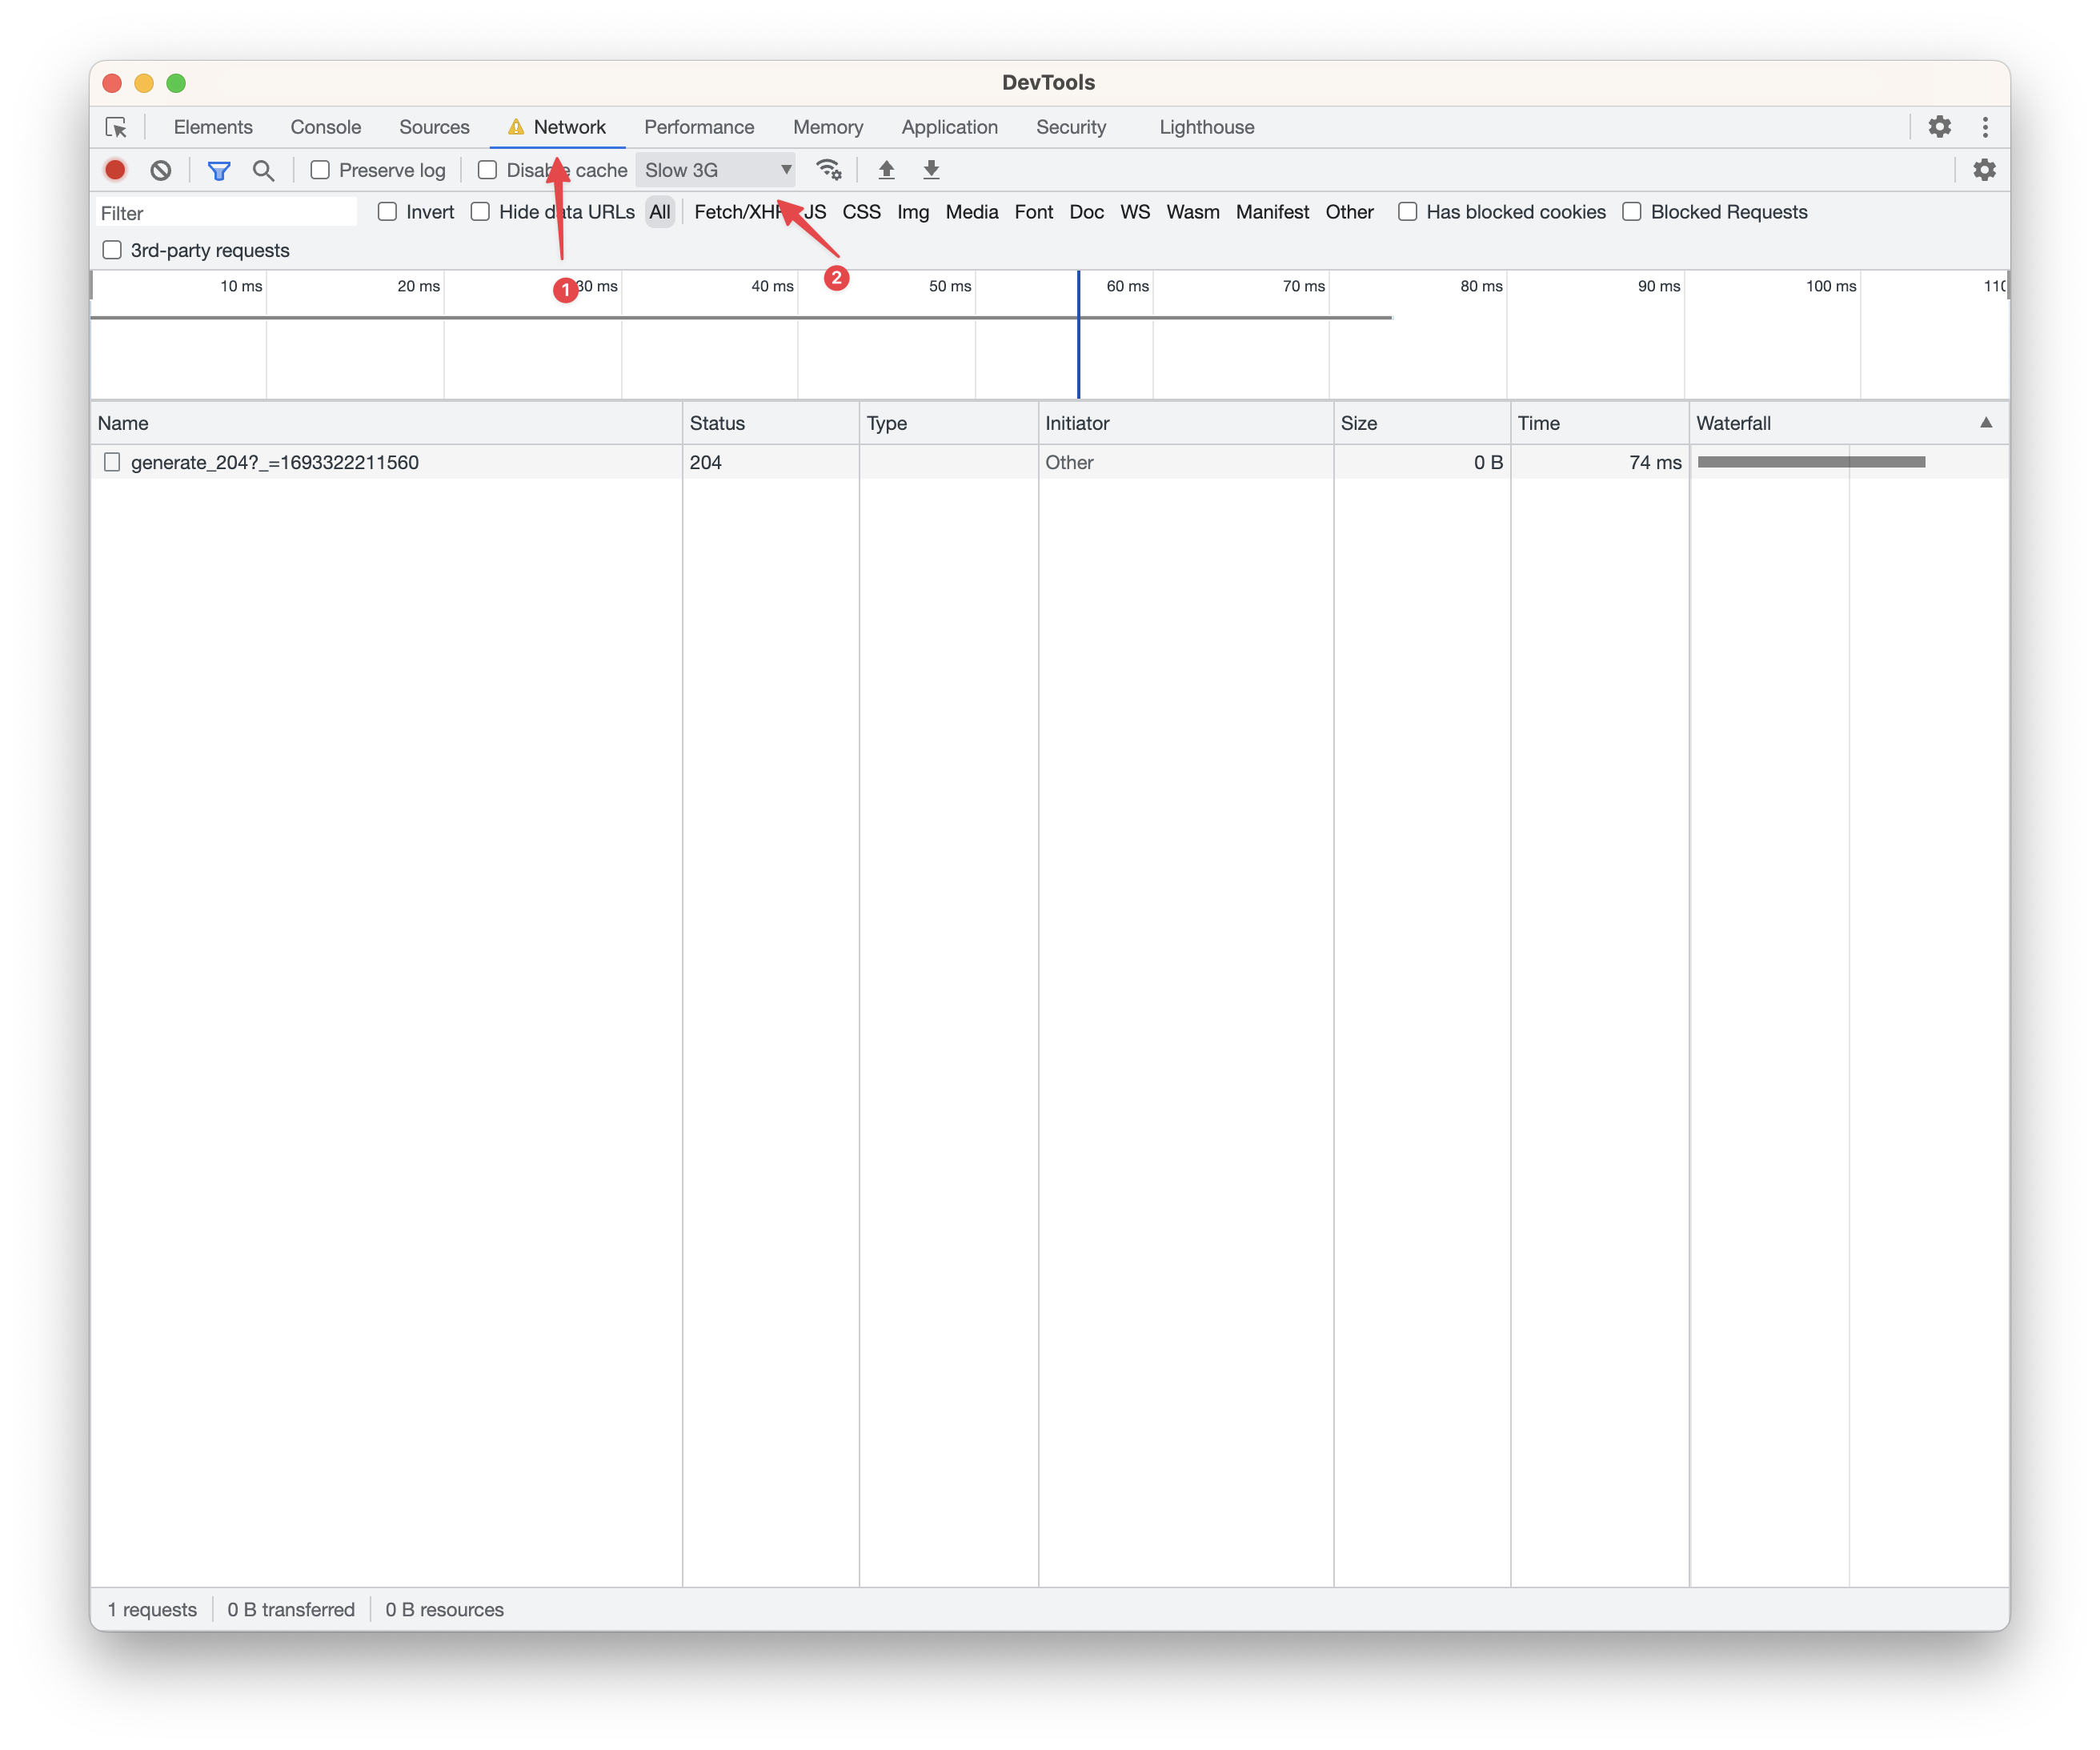This screenshot has height=1750, width=2100.
Task: Switch to the Performance tab
Action: (x=699, y=127)
